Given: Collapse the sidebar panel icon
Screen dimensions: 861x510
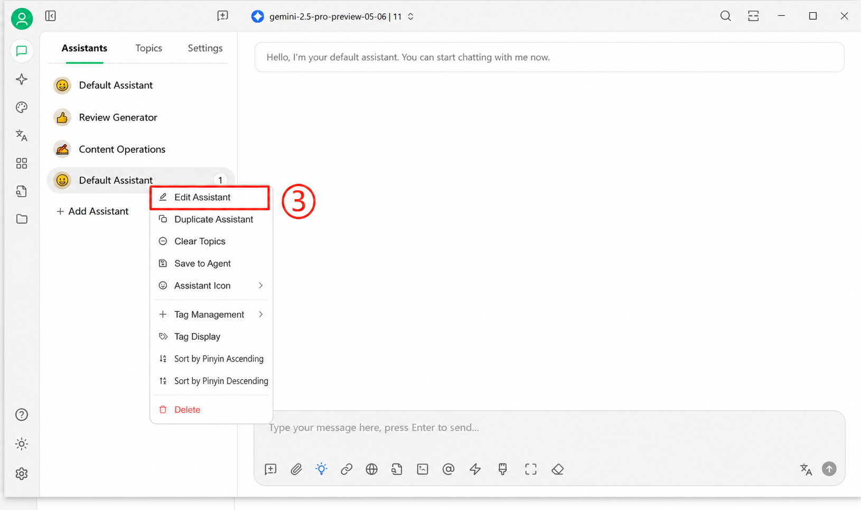Looking at the screenshot, I should (51, 16).
